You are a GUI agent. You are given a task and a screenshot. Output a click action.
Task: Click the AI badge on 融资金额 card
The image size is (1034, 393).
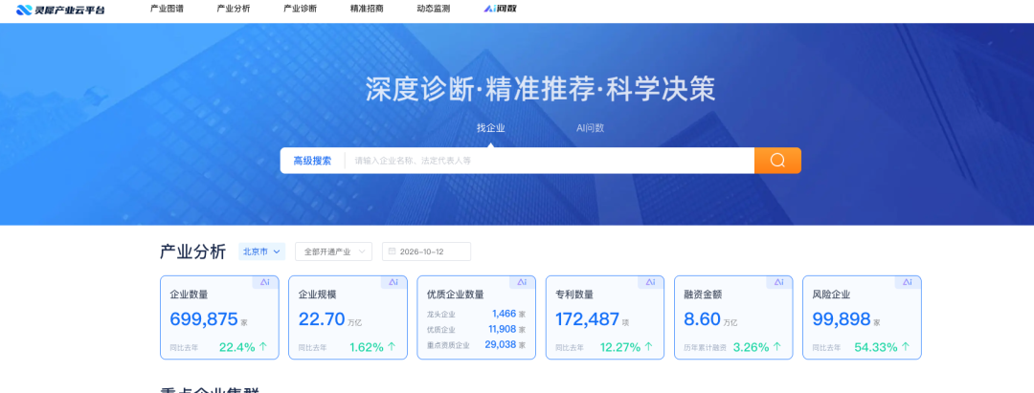(x=779, y=282)
